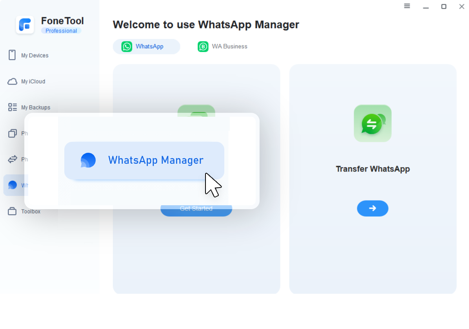Maximize the FoneTool window
The width and height of the screenshot is (469, 329).
coord(444,7)
